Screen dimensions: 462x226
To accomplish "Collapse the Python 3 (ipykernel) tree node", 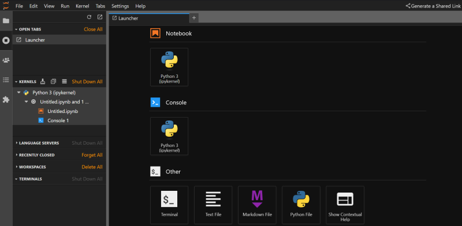I will click(19, 92).
